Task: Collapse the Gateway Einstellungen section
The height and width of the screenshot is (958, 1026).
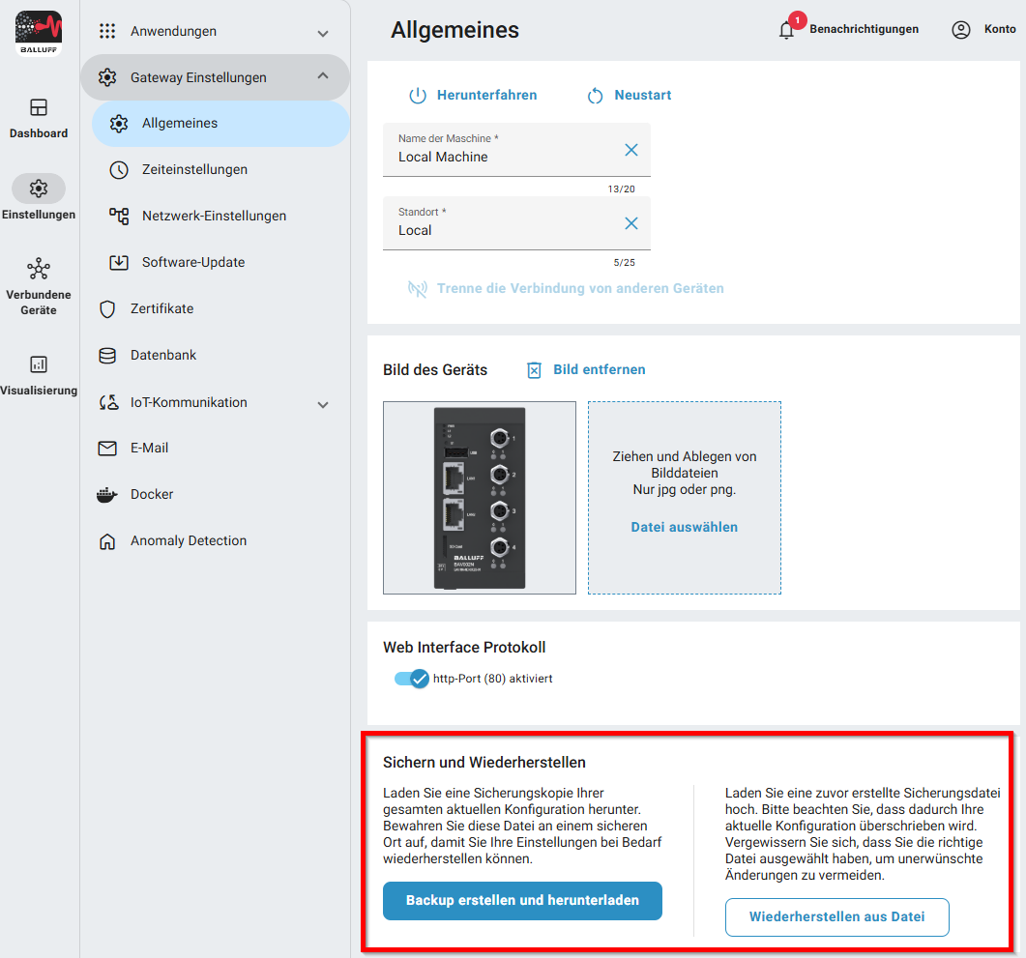Action: [323, 76]
